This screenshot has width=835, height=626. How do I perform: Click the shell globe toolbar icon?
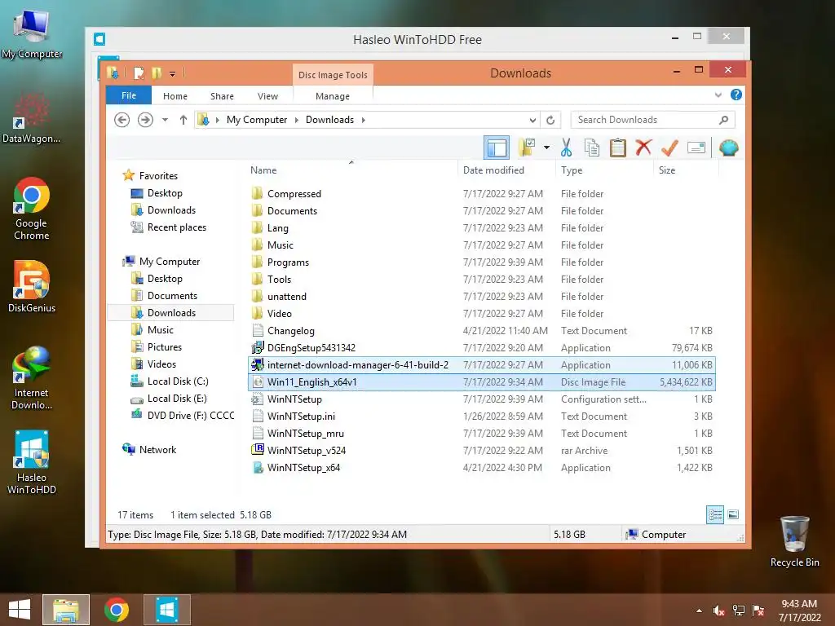coord(728,148)
